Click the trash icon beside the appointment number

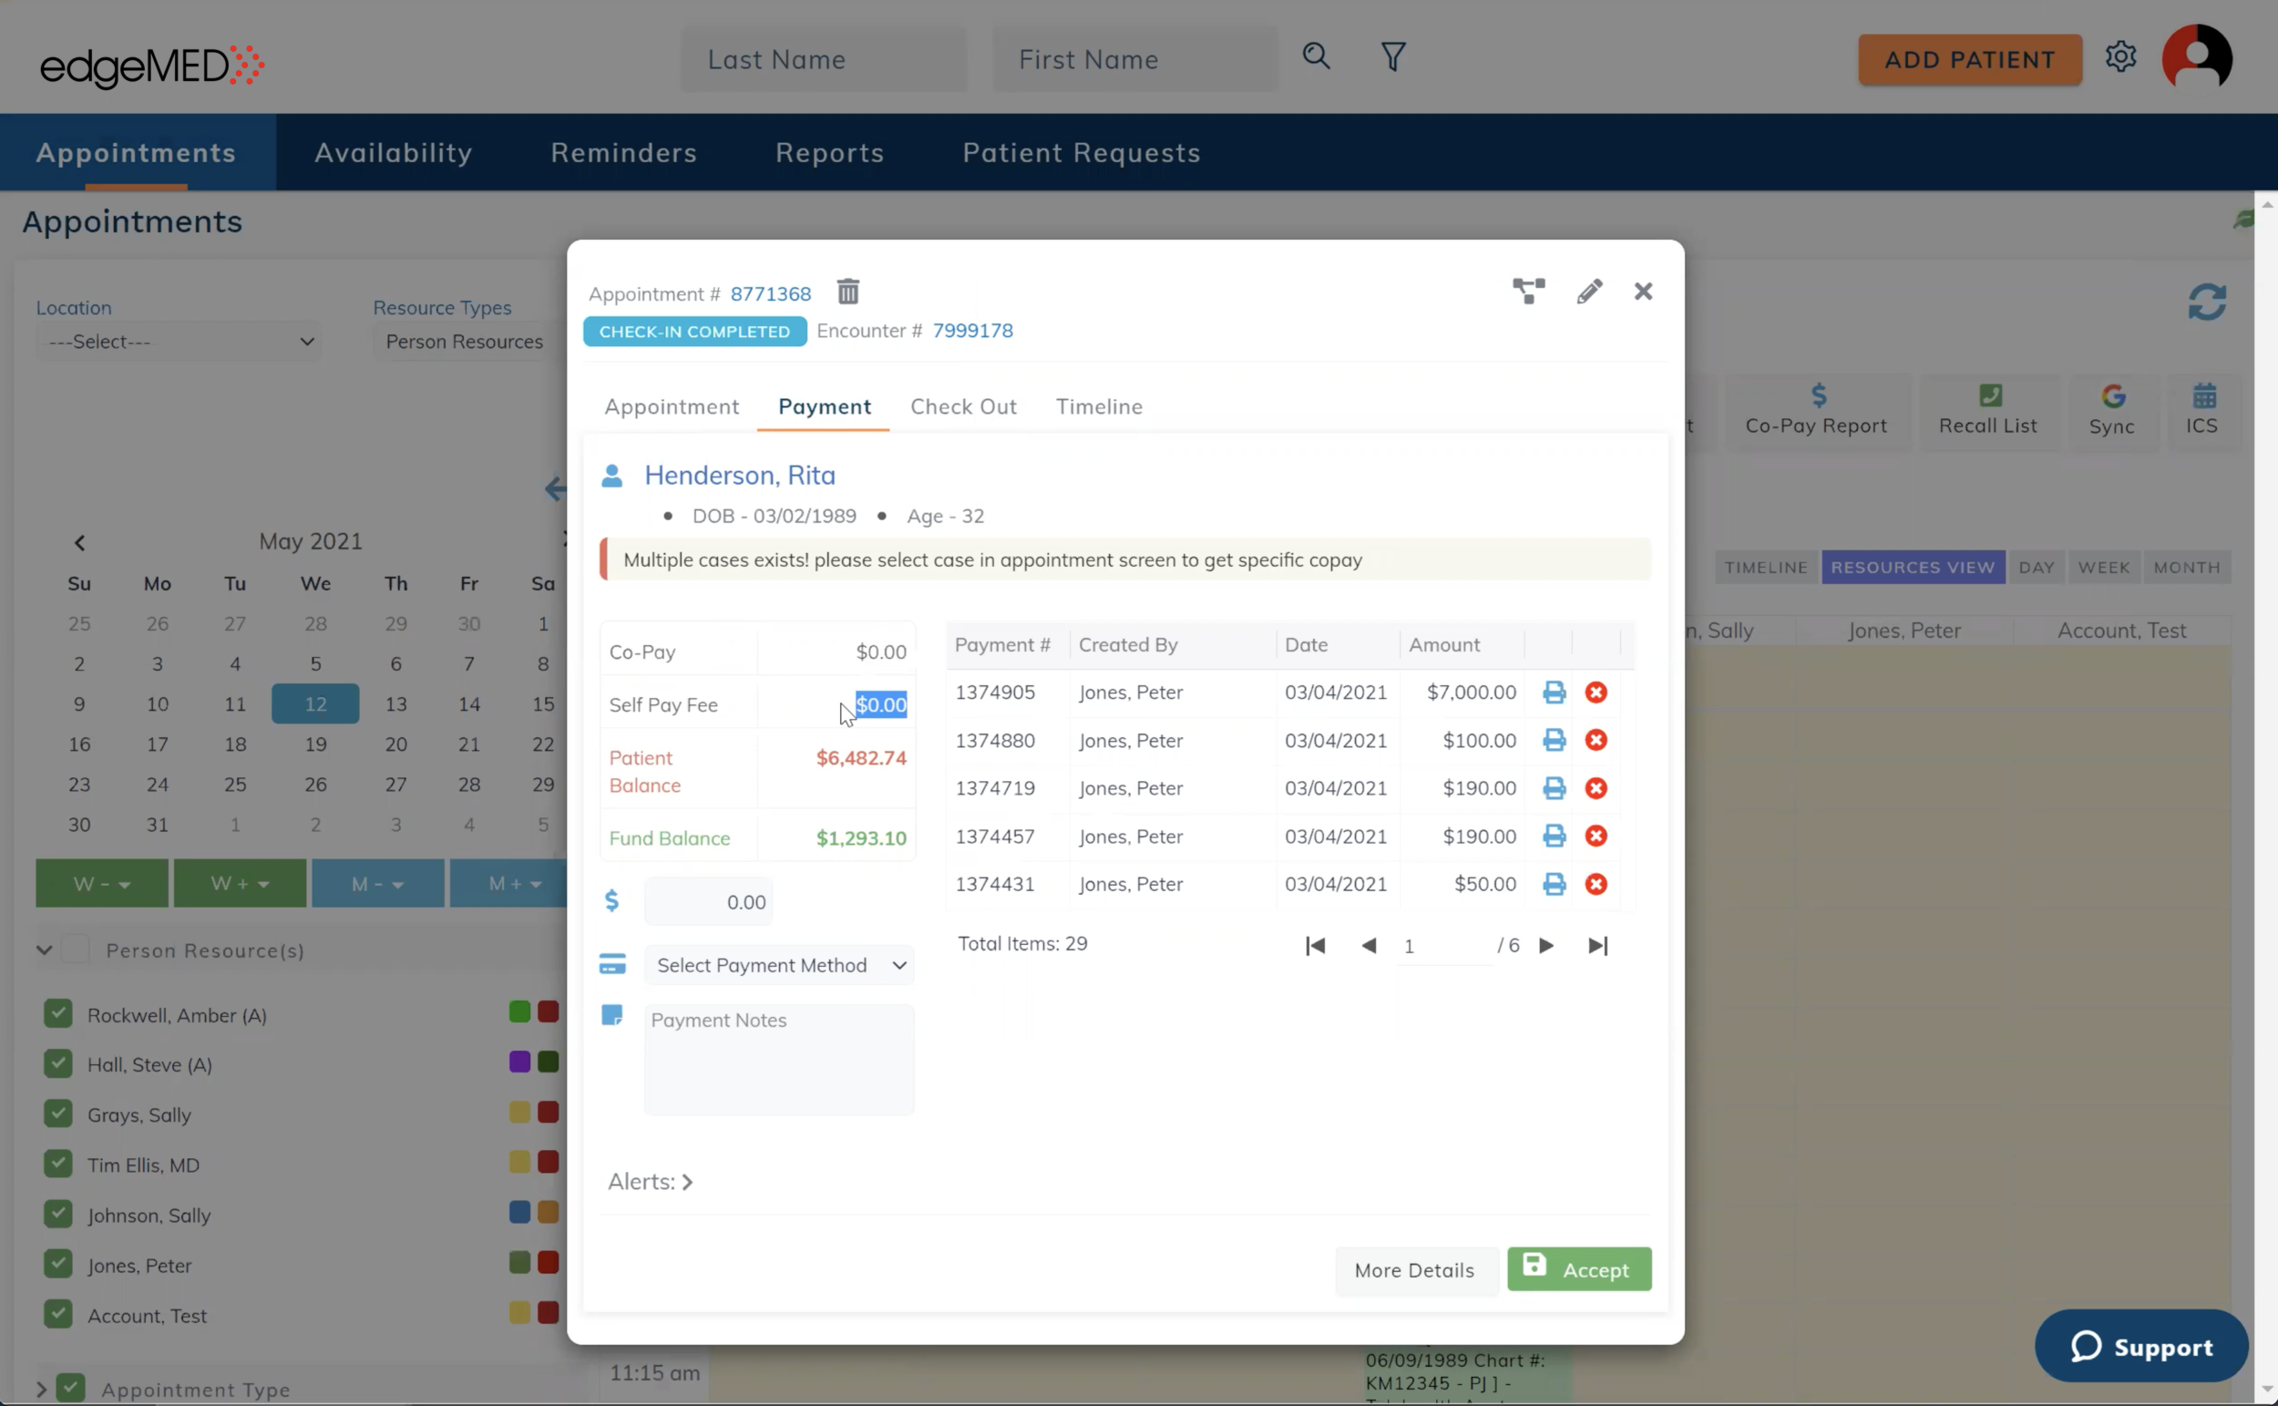click(847, 292)
